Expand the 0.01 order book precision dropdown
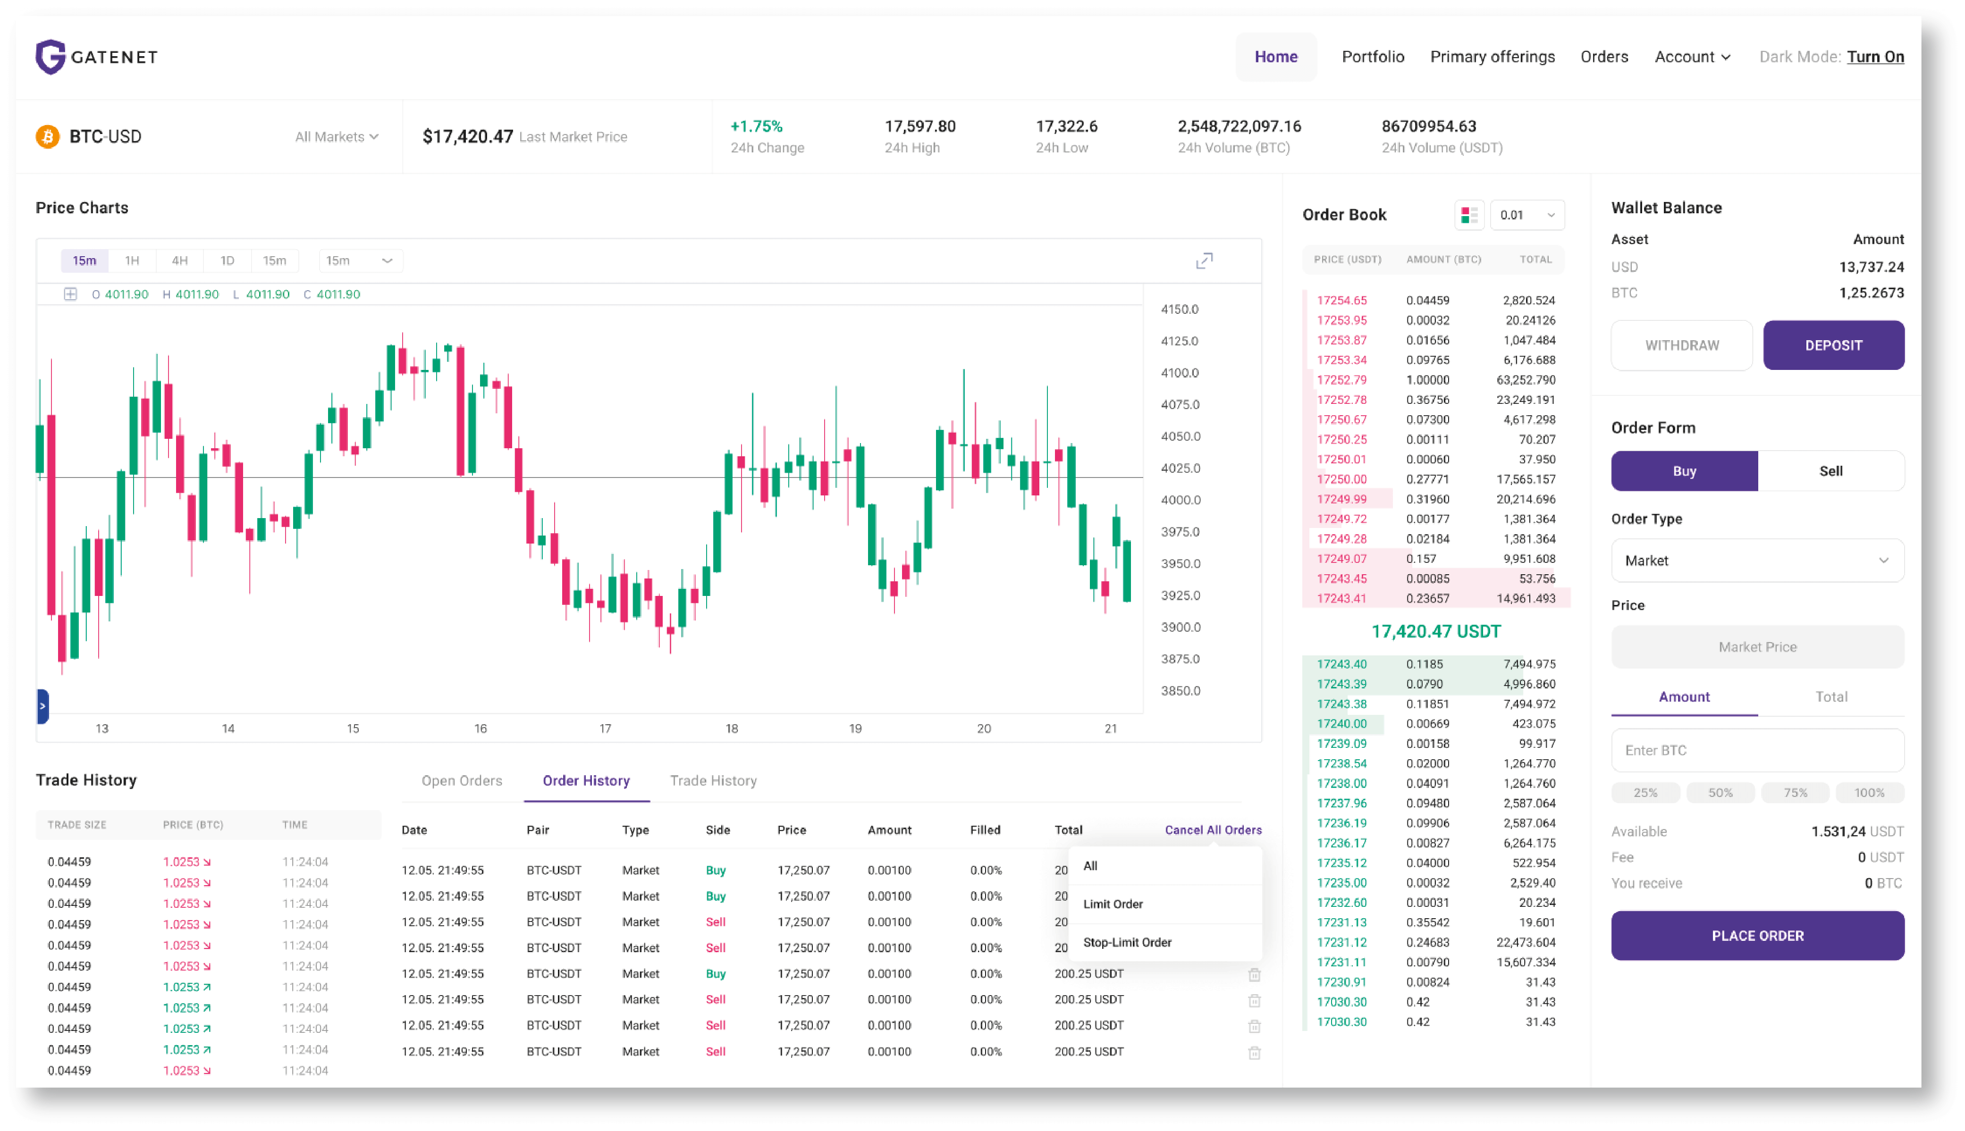1965x1131 pixels. [1527, 215]
